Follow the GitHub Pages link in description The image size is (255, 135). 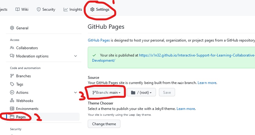(99, 40)
